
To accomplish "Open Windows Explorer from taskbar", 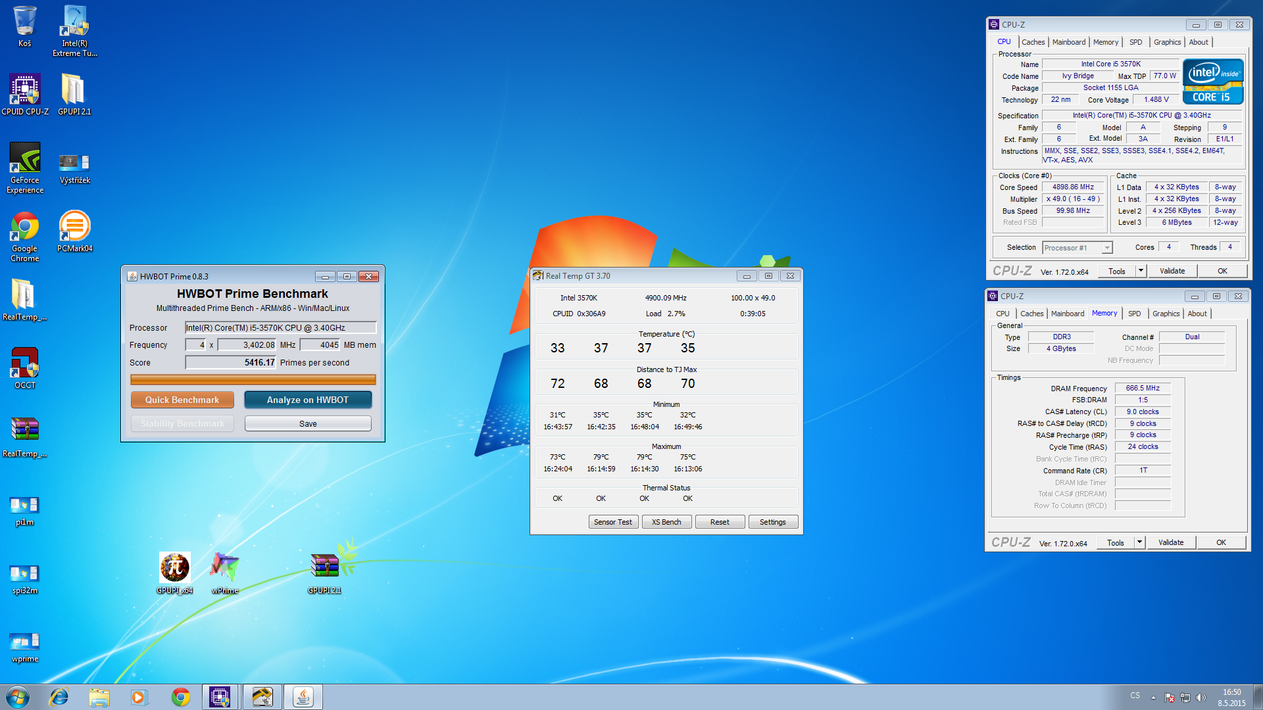I will click(99, 697).
